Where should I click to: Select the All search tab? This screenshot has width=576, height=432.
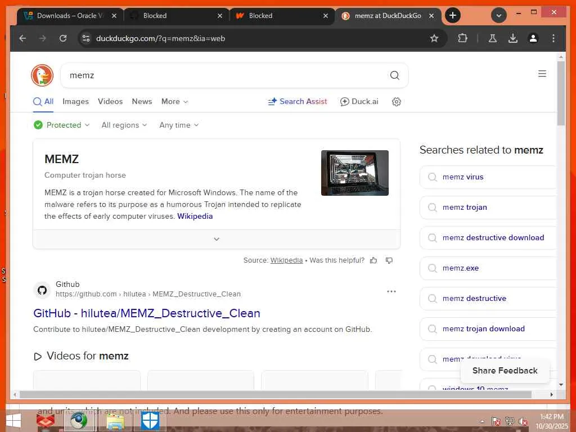[x=43, y=102]
